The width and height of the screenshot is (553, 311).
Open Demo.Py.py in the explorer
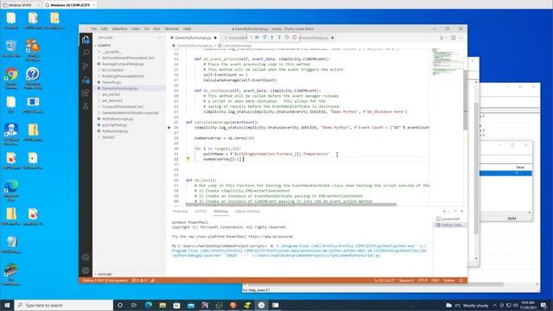(x=111, y=82)
